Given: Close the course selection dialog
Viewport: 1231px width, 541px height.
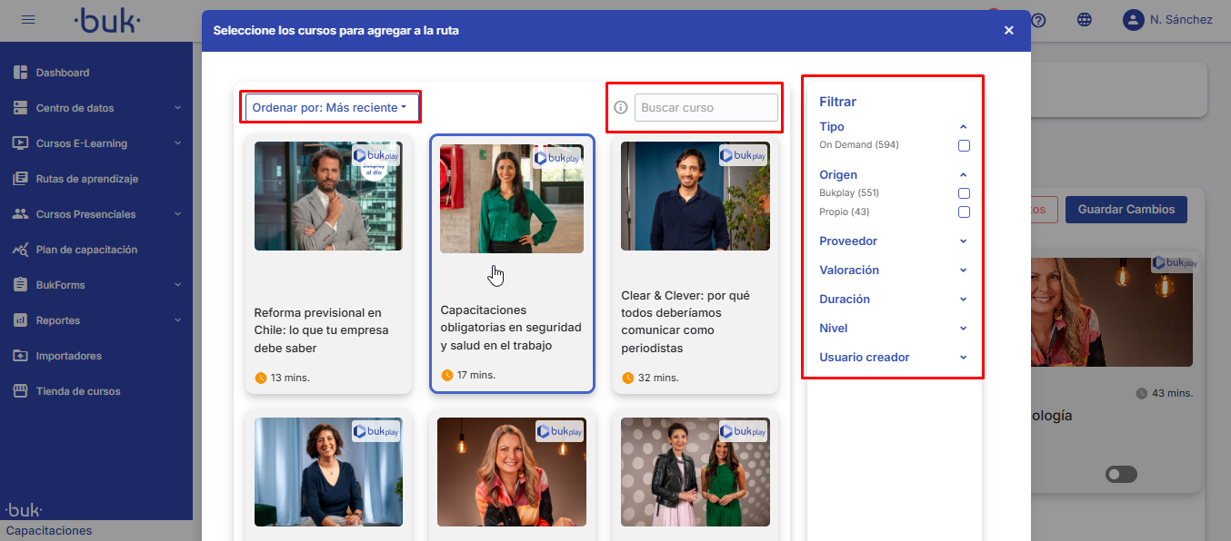Looking at the screenshot, I should point(1008,30).
